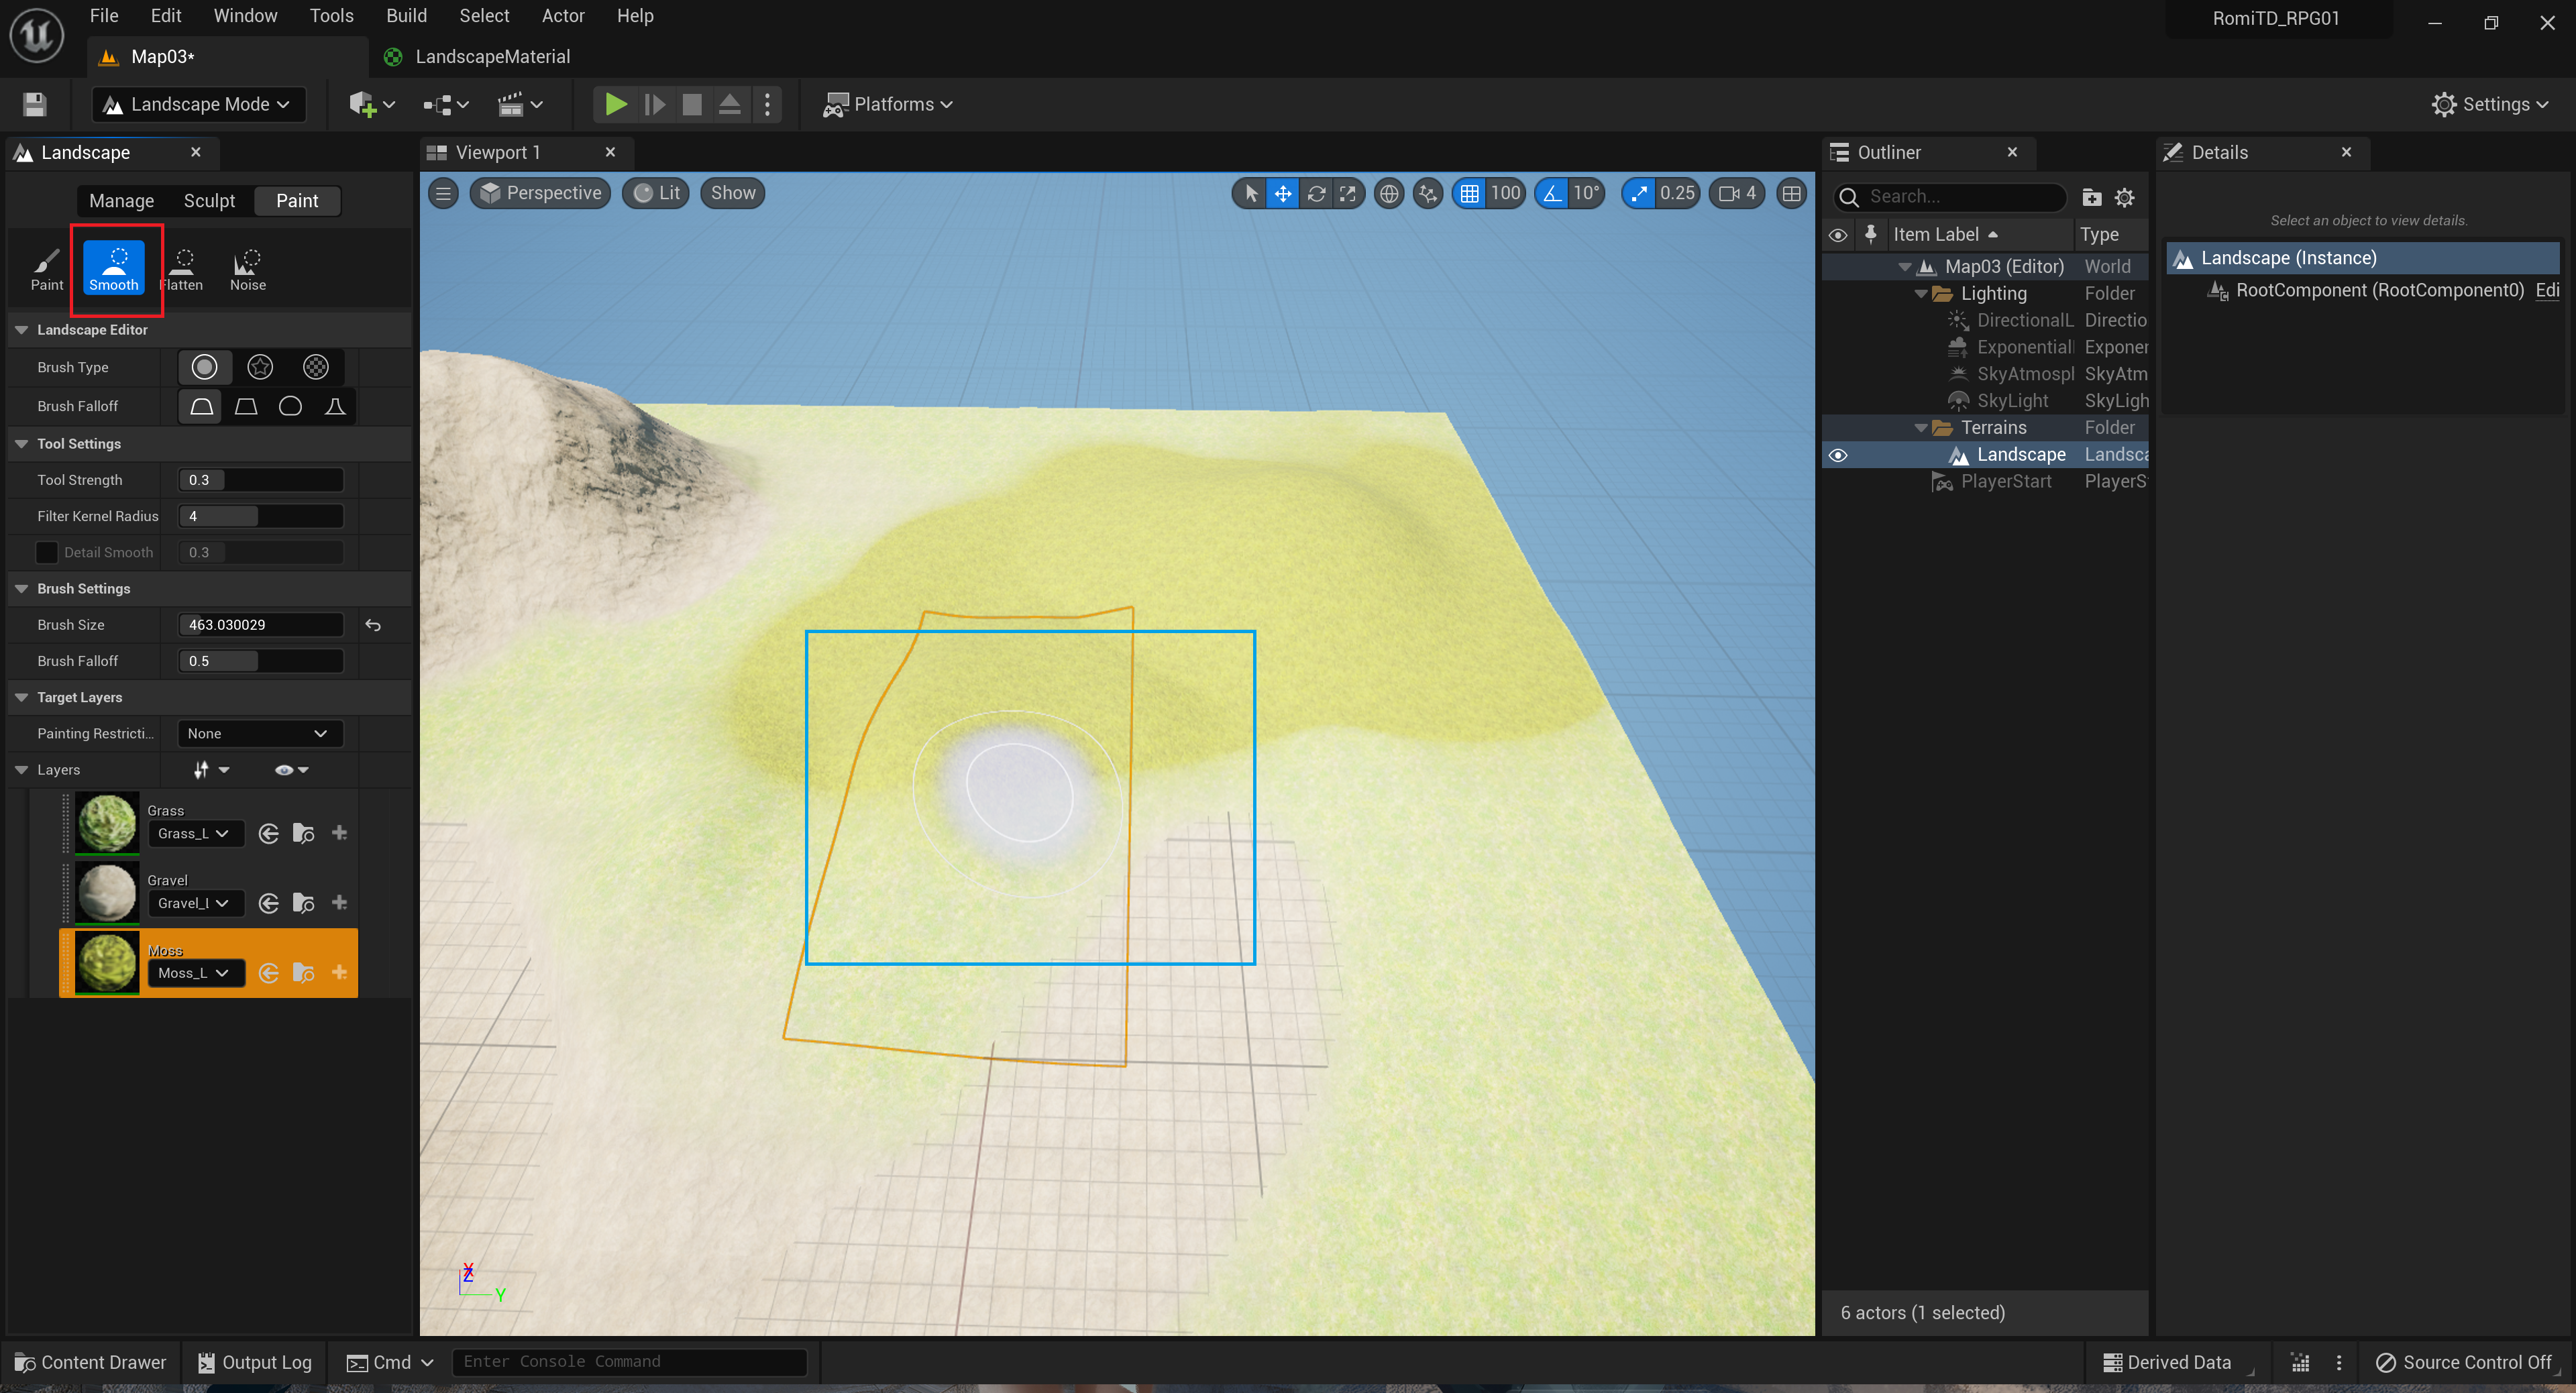Choose the Alpha brush type icon
The image size is (2576, 1393).
pyautogui.click(x=260, y=367)
